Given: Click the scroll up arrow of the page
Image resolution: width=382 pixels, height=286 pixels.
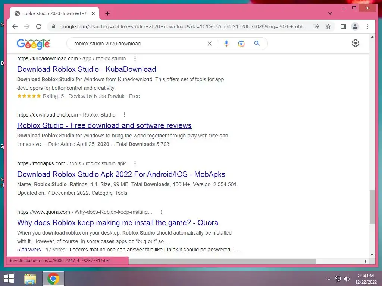Looking at the screenshot, I should coord(372,37).
